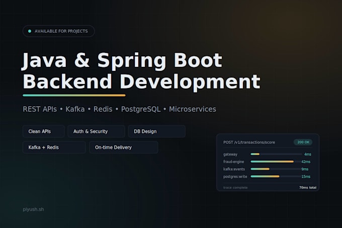
Task: Click the 200 OK status badge
Action: point(303,142)
